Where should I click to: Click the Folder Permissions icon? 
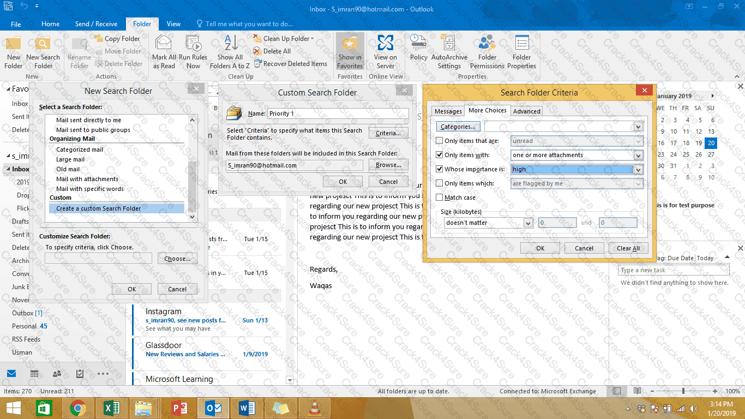(487, 44)
